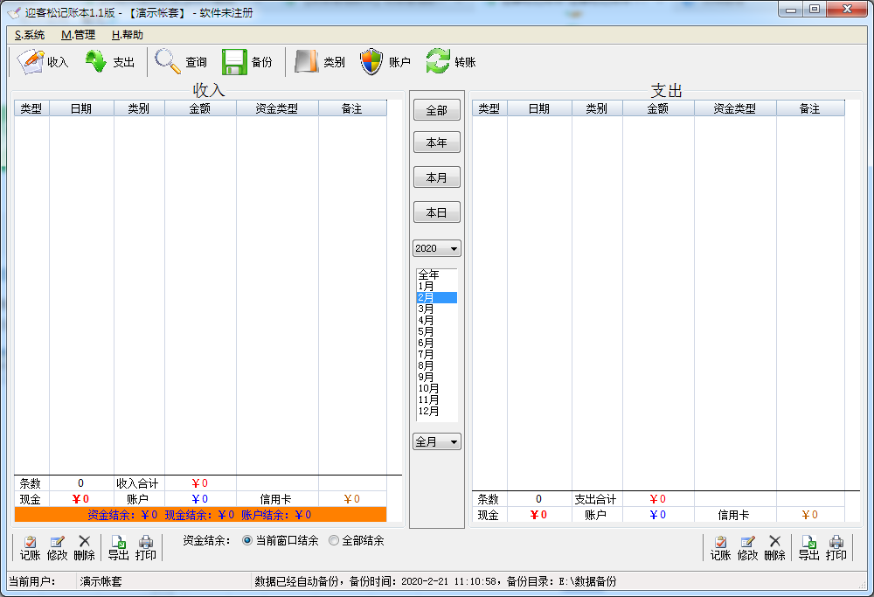
Task: Select 3月 in the month list
Action: click(437, 309)
